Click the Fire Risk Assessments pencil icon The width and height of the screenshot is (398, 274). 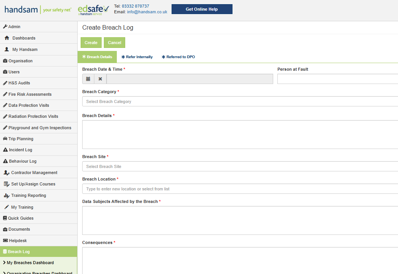(5, 94)
